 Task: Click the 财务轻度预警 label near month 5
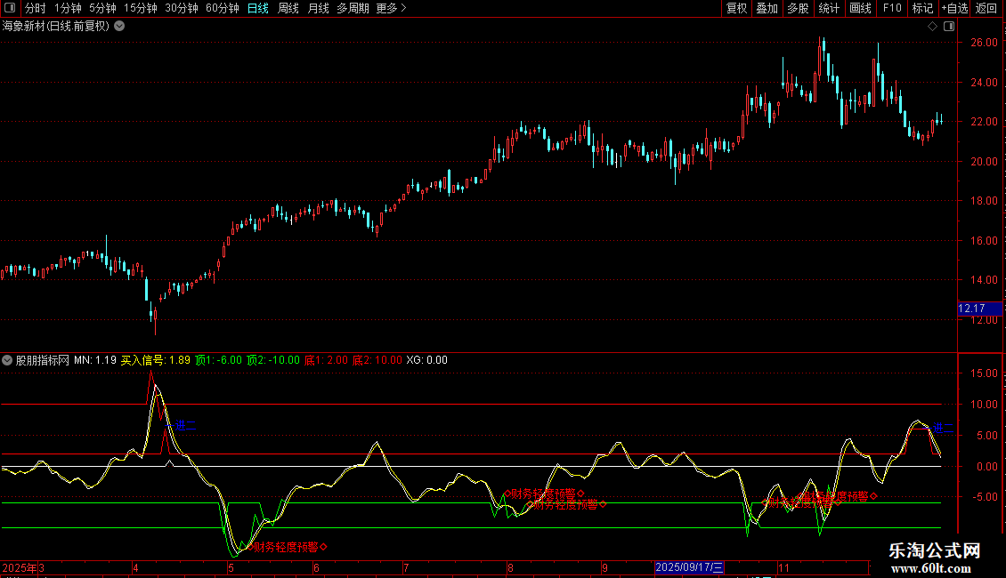tap(287, 547)
